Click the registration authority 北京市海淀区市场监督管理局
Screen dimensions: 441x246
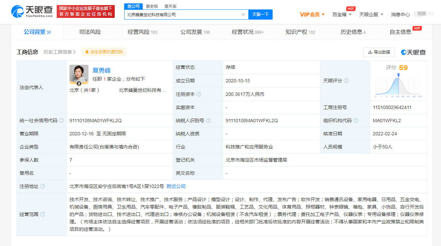(256, 160)
